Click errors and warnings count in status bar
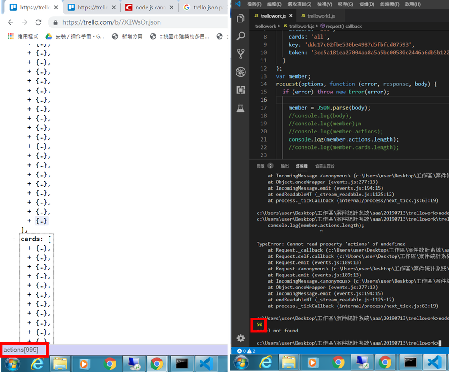449x372 pixels. pos(246,351)
